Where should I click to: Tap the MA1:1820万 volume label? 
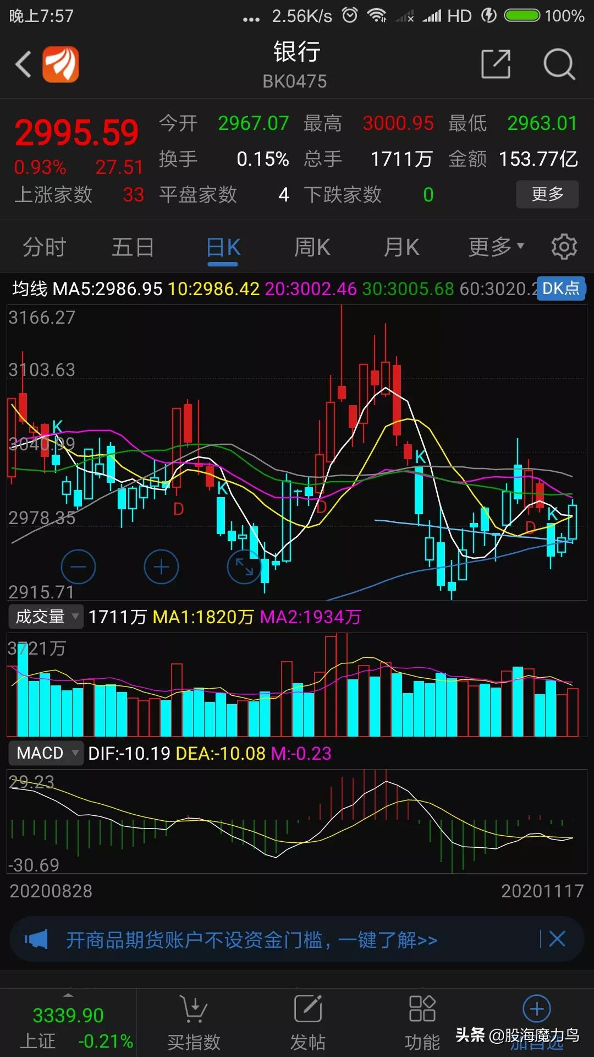click(203, 617)
